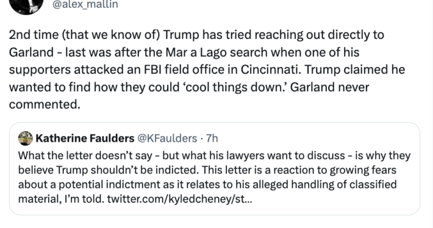Click the @KFaulders handle
Image resolution: width=433 pixels, height=228 pixels.
click(167, 138)
